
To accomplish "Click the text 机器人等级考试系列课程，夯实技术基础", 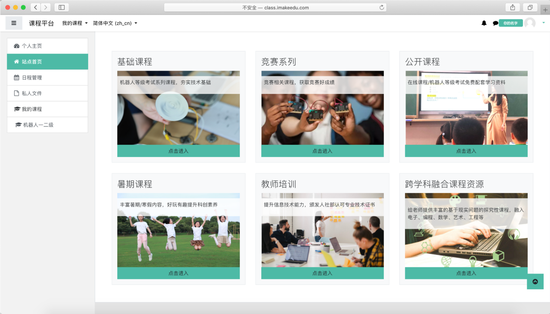I will (165, 82).
